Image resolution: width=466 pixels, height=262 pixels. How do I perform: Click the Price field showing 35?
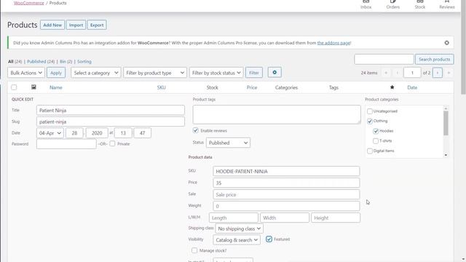286,183
